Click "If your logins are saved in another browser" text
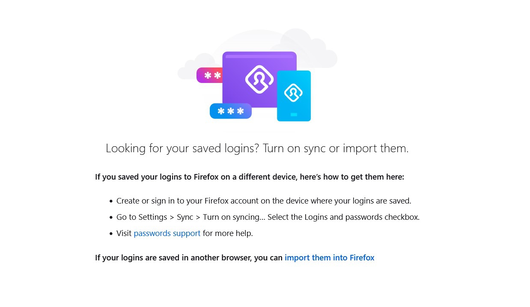This screenshot has width=530, height=307. 188,258
